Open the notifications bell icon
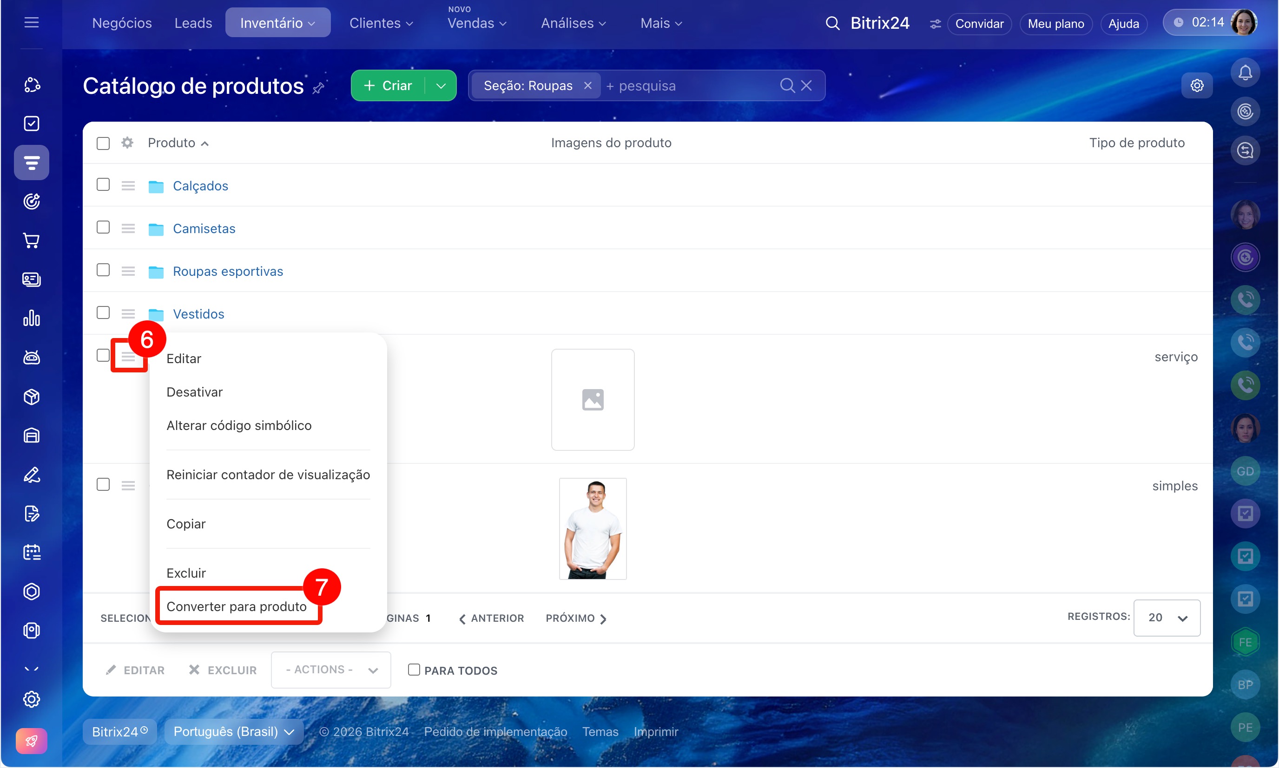This screenshot has width=1279, height=768. tap(1245, 72)
